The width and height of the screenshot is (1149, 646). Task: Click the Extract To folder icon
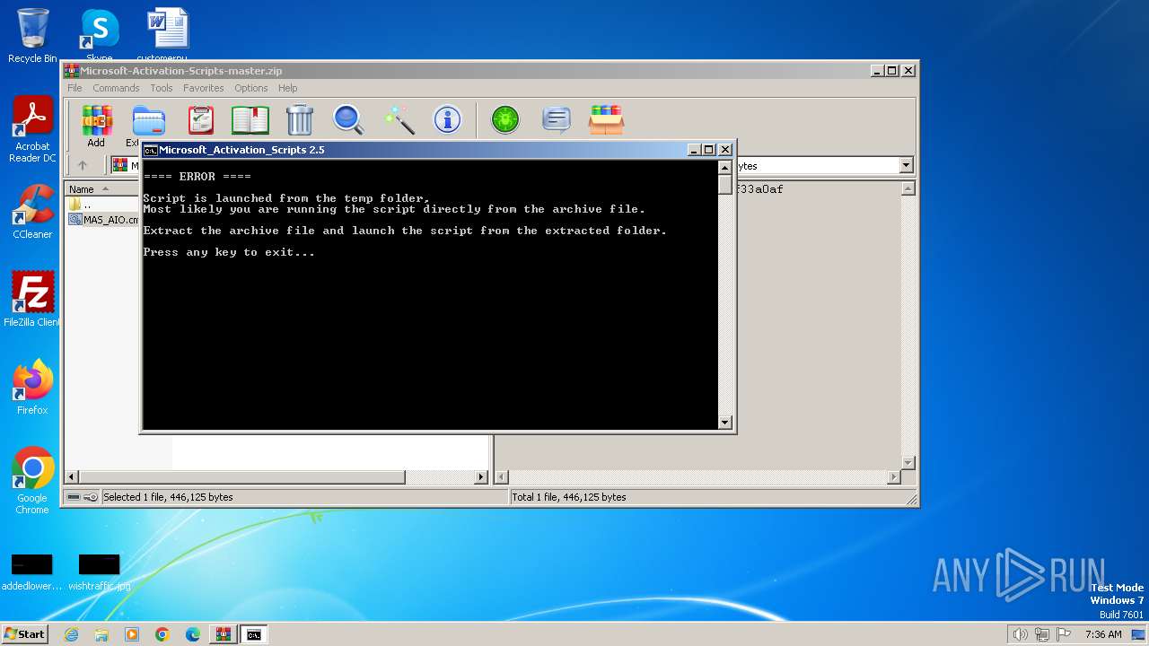(x=148, y=120)
